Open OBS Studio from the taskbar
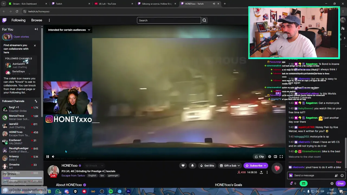 click(x=102, y=191)
